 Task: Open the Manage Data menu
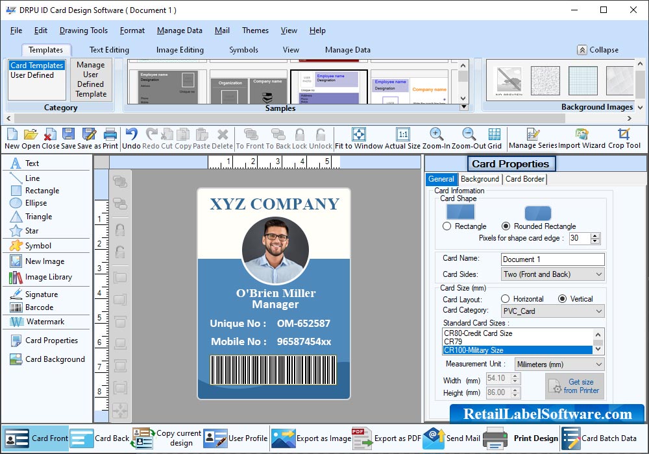click(180, 30)
